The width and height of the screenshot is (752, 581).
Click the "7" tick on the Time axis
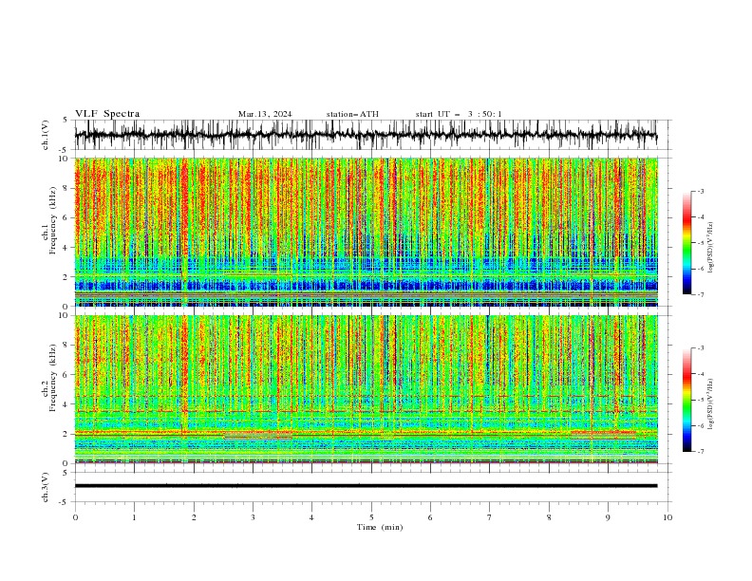(490, 517)
